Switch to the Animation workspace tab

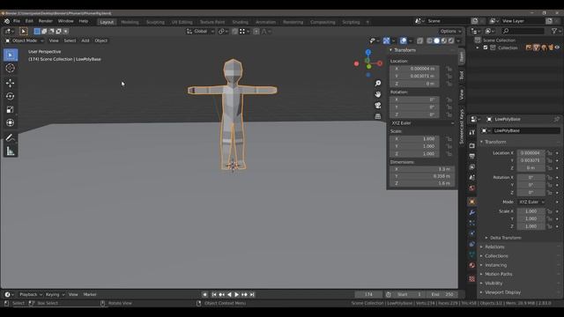tap(265, 22)
